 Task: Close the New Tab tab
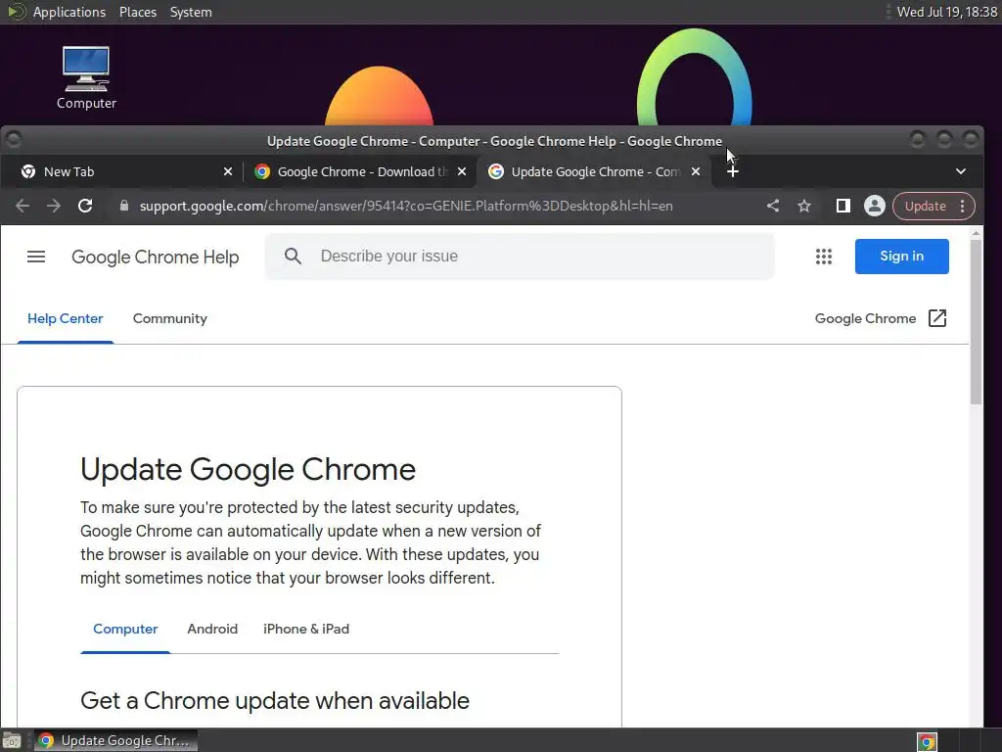(x=227, y=171)
